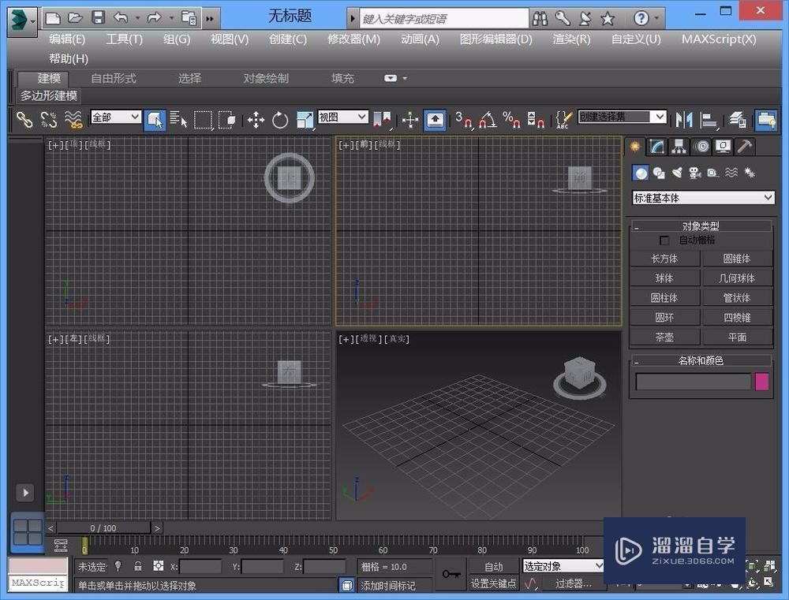Open the Modify panel tab

pos(656,147)
